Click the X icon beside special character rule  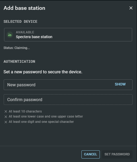(6, 122)
